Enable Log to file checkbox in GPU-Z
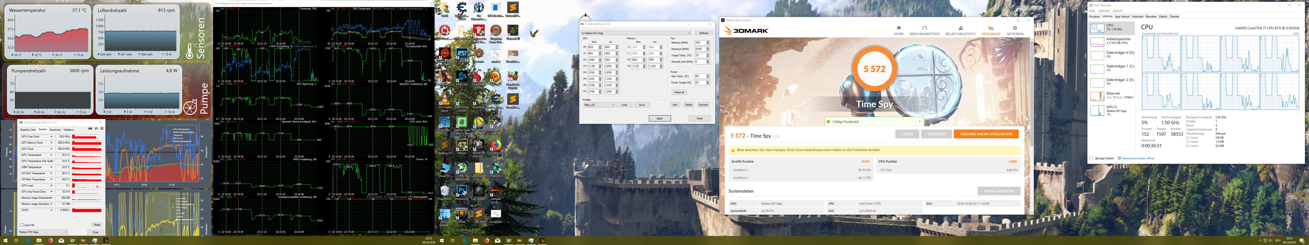This screenshot has width=1309, height=245. click(x=21, y=225)
